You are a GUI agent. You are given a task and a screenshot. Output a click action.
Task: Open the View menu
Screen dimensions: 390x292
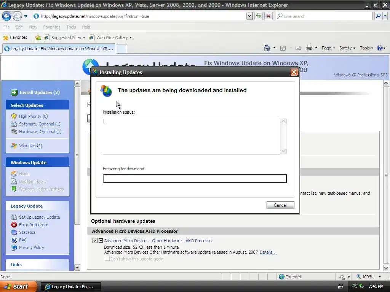click(x=33, y=27)
